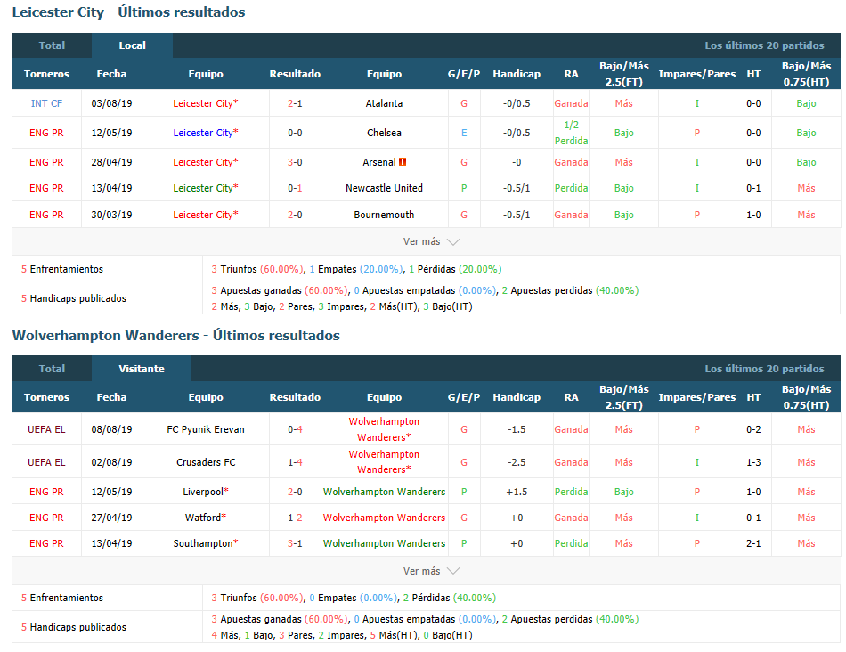Open Watford team link

point(203,518)
